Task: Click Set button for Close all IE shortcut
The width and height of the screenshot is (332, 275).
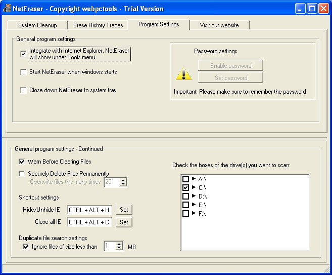Action: coord(124,222)
